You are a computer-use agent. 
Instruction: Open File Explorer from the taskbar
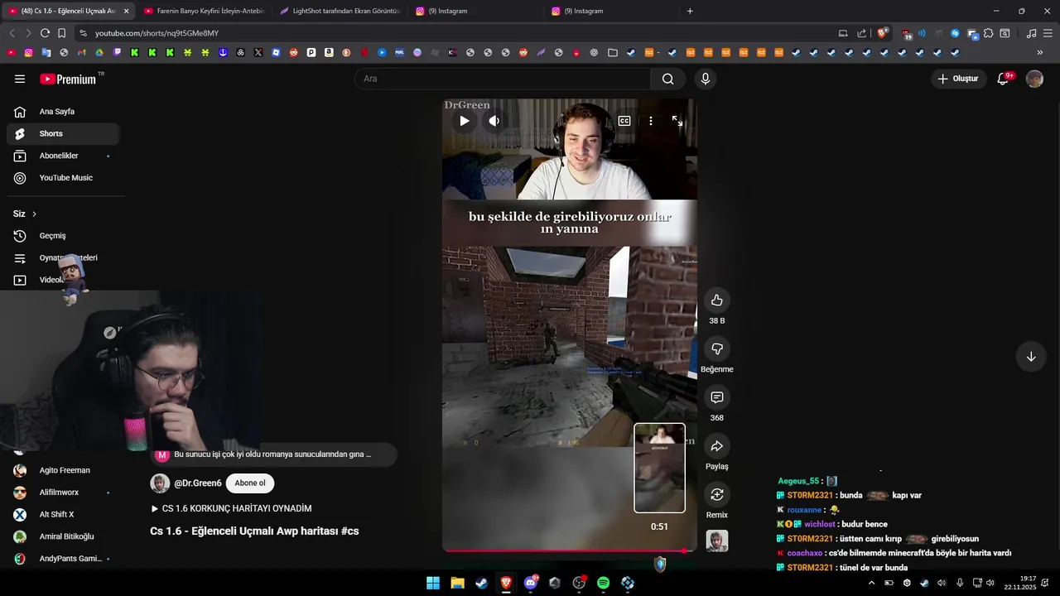point(457,583)
